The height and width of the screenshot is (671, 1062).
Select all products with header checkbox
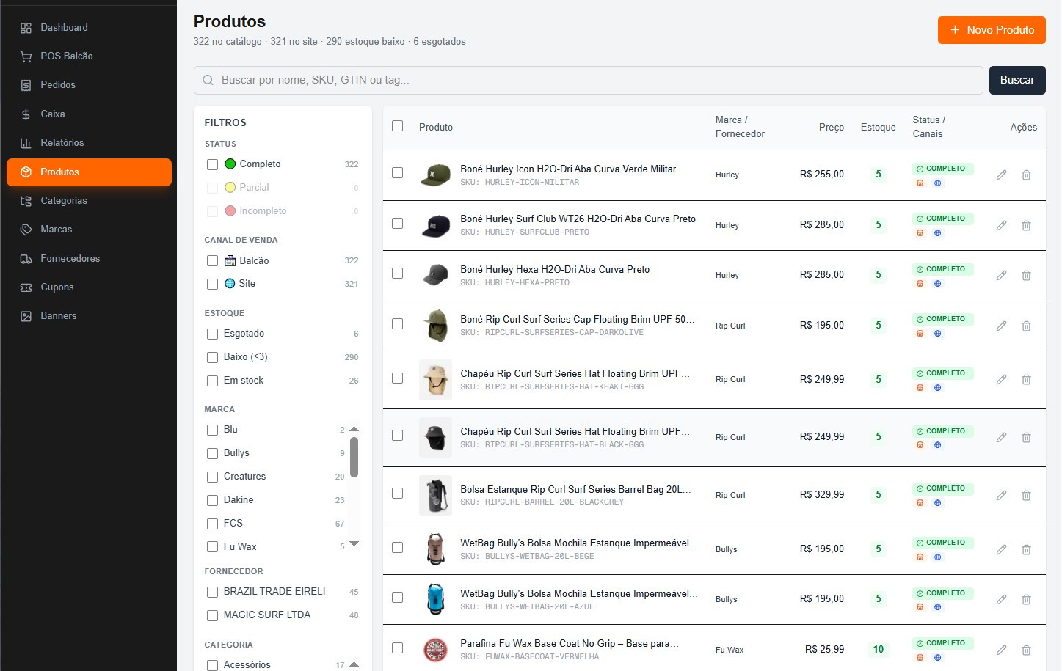397,126
